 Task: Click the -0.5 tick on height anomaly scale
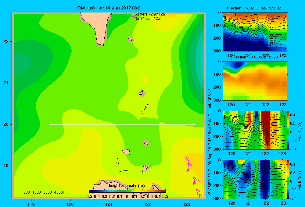pos(88,197)
